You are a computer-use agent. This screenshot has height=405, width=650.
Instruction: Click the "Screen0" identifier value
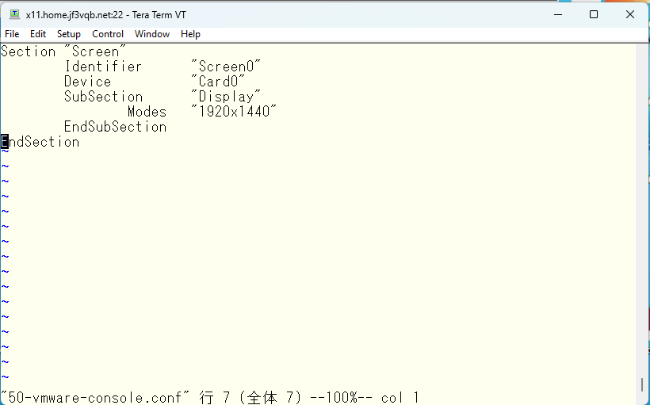tap(226, 67)
